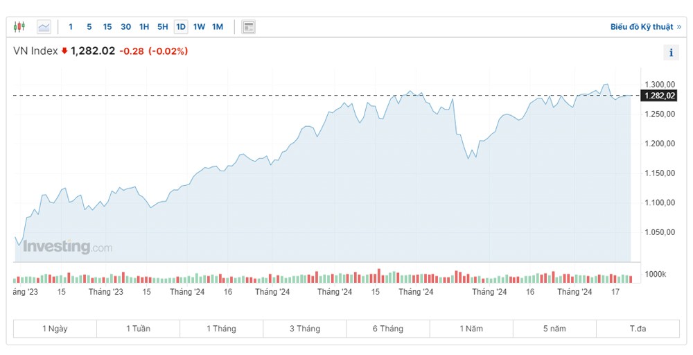Set the interval to 1 minute
This screenshot has height=355, width=693.
[x=71, y=27]
